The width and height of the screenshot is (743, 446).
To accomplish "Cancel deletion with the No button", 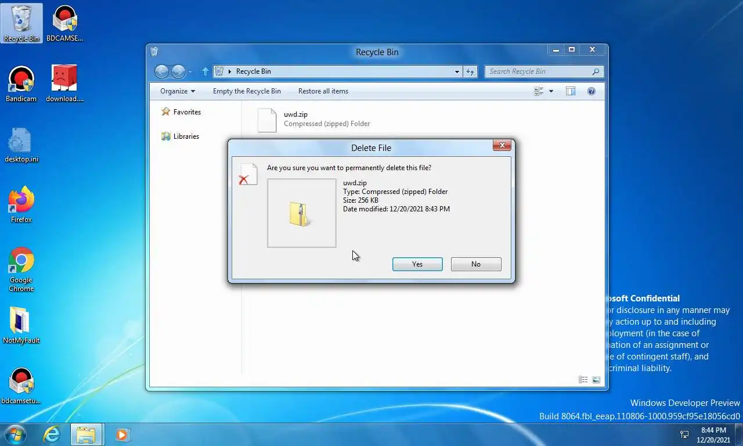I will [x=476, y=264].
